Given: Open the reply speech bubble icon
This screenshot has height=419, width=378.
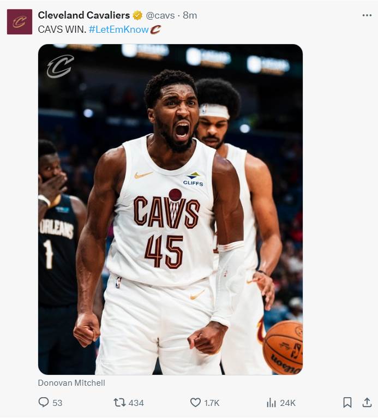Looking at the screenshot, I should point(44,402).
